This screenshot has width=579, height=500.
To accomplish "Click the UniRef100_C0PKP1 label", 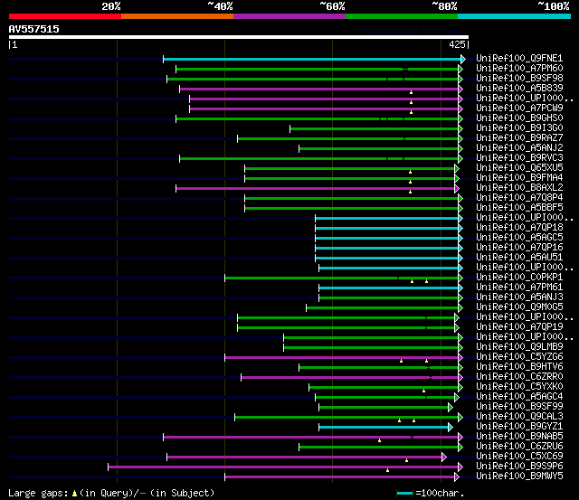I will click(519, 278).
